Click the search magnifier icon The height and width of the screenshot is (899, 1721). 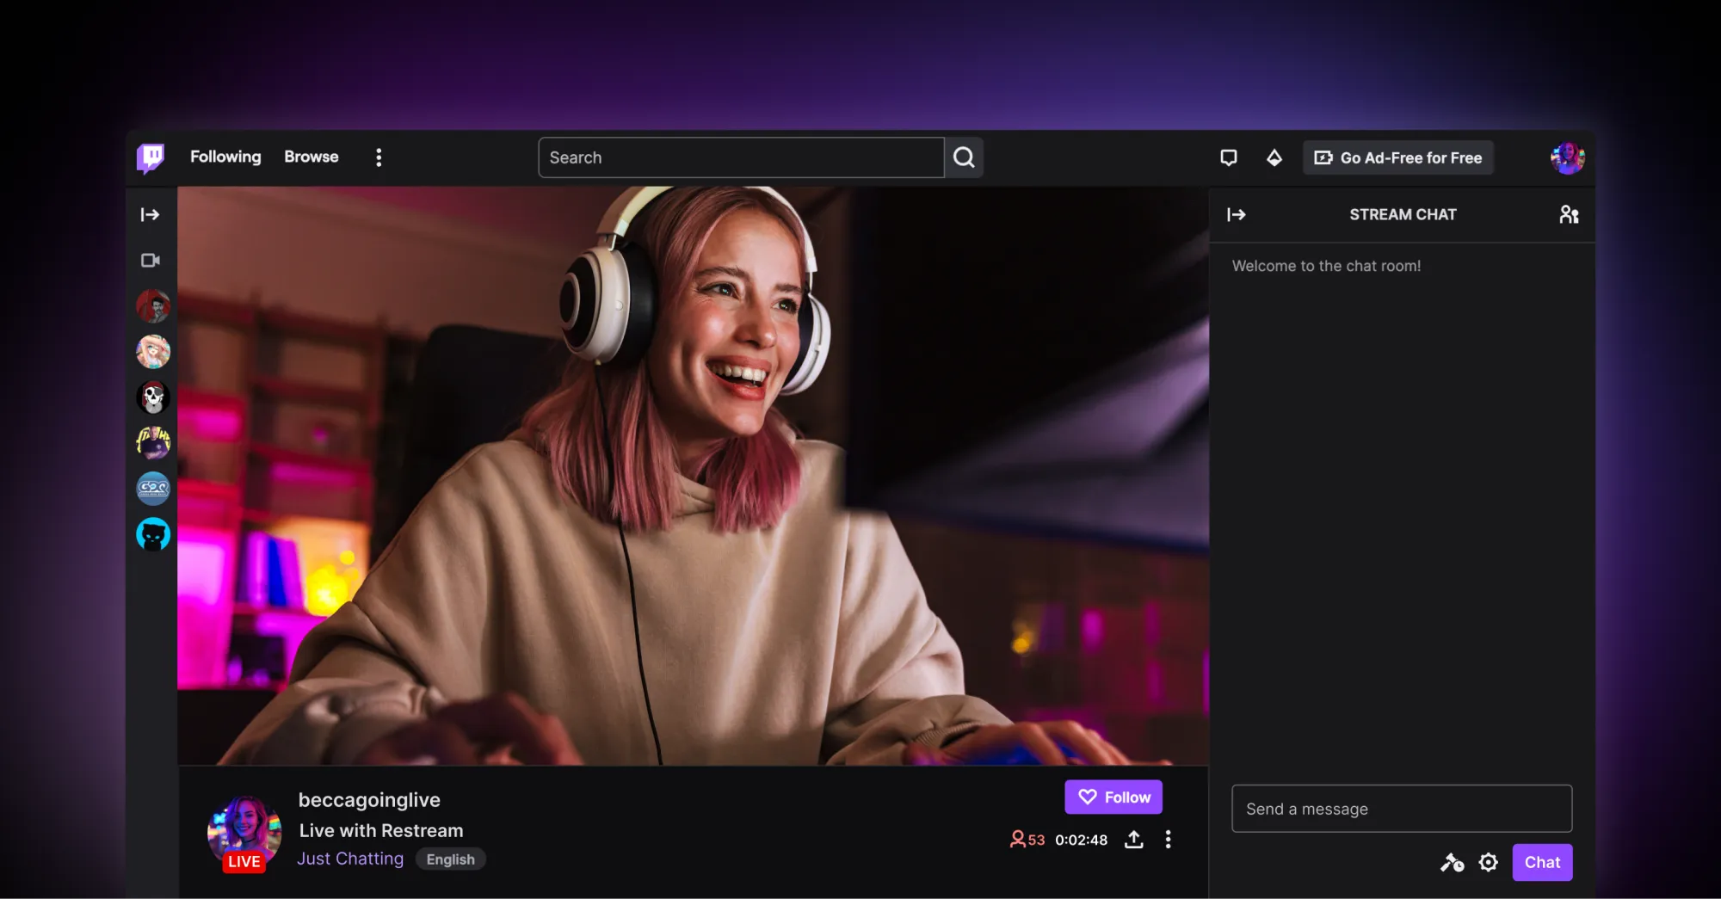[963, 157]
